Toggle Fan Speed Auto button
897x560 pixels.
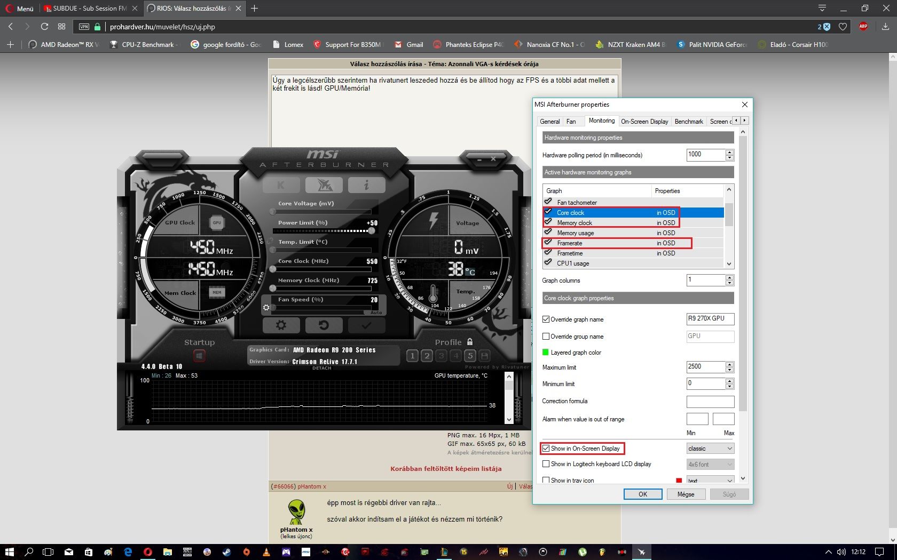point(376,313)
